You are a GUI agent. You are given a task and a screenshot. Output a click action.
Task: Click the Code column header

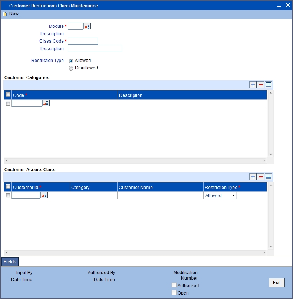tap(65, 95)
